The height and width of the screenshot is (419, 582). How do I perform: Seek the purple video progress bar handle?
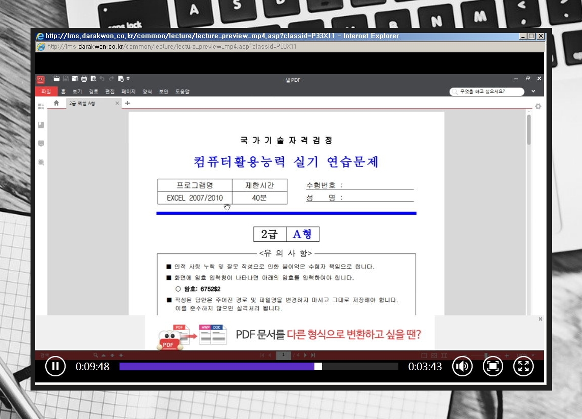click(318, 366)
